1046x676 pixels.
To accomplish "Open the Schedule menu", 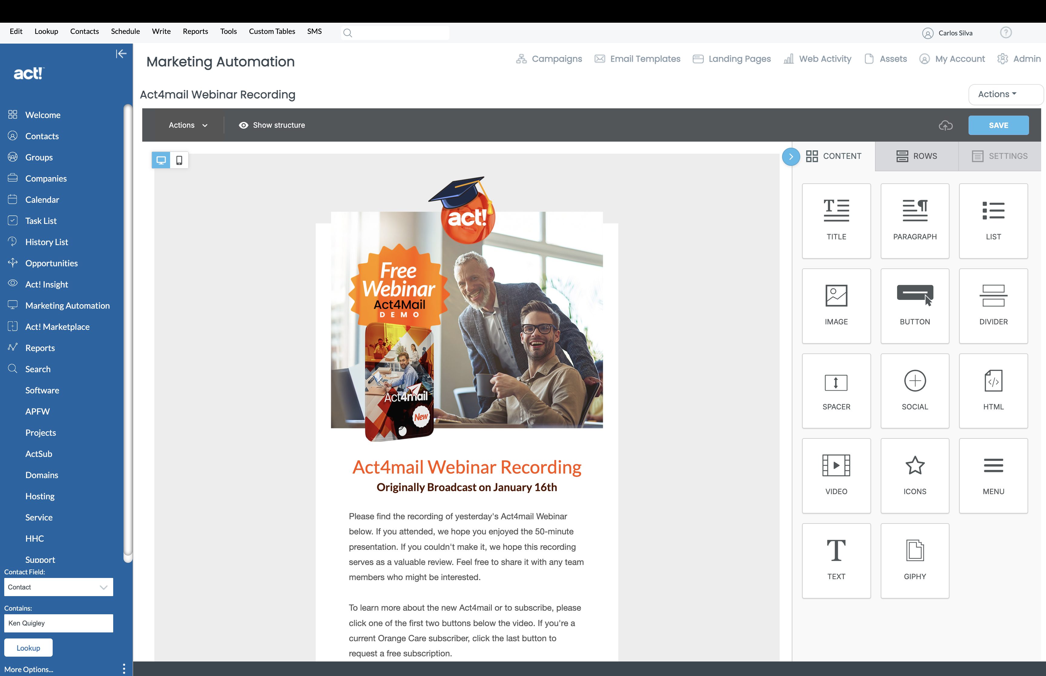I will (x=125, y=31).
